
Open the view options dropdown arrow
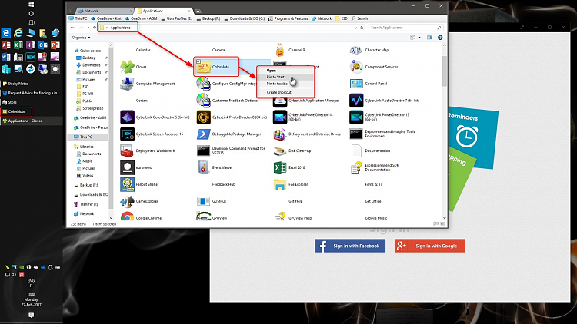click(x=419, y=38)
